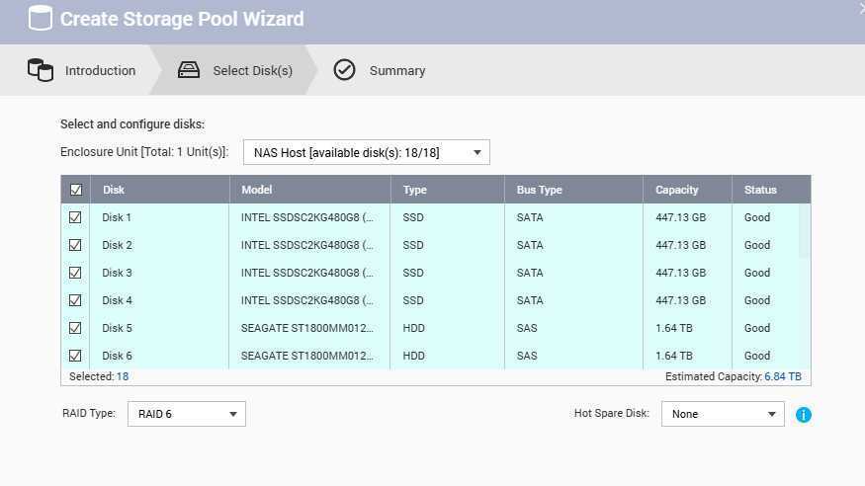Deselect the Disk 5 checkbox
Screen dimensions: 865x486
75,328
